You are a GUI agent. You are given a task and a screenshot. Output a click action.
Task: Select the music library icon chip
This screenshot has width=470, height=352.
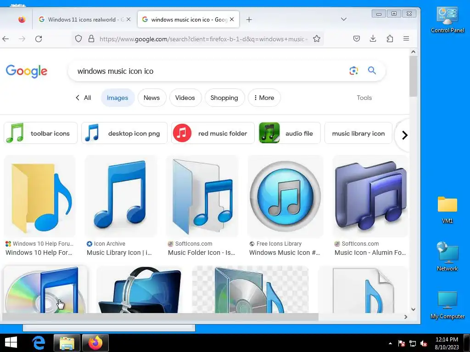click(358, 133)
